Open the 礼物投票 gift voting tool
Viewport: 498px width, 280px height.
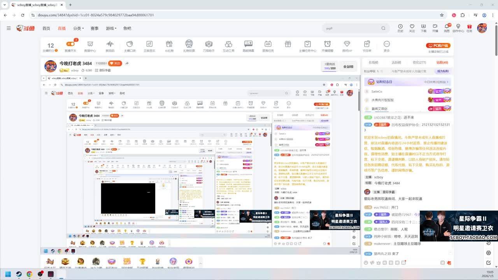[189, 46]
